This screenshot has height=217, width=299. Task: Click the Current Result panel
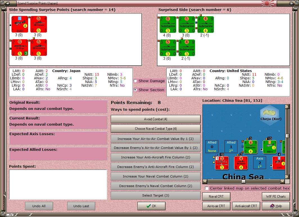pyautogui.click(x=58, y=122)
